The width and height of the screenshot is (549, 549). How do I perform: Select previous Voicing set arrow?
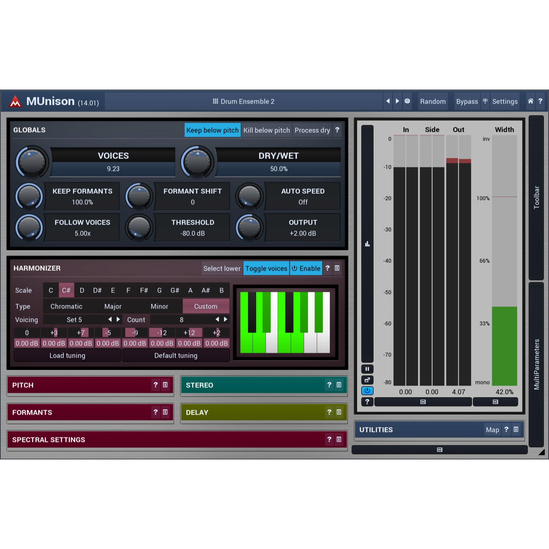point(110,320)
